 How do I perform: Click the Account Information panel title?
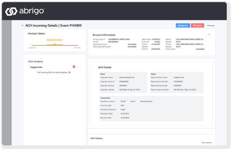105,34
